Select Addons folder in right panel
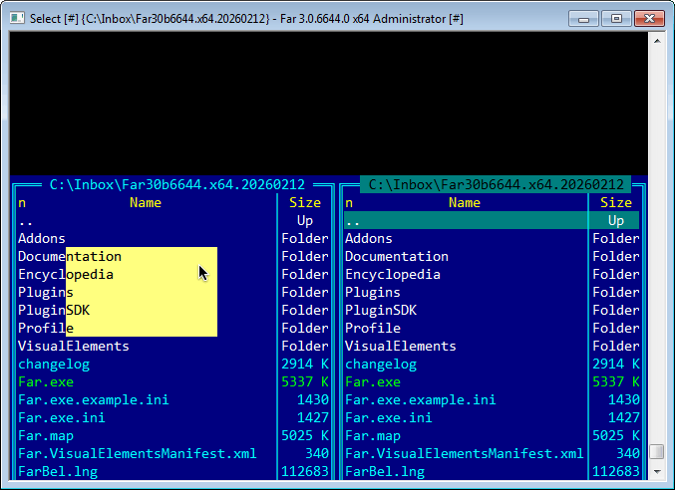 pos(369,239)
